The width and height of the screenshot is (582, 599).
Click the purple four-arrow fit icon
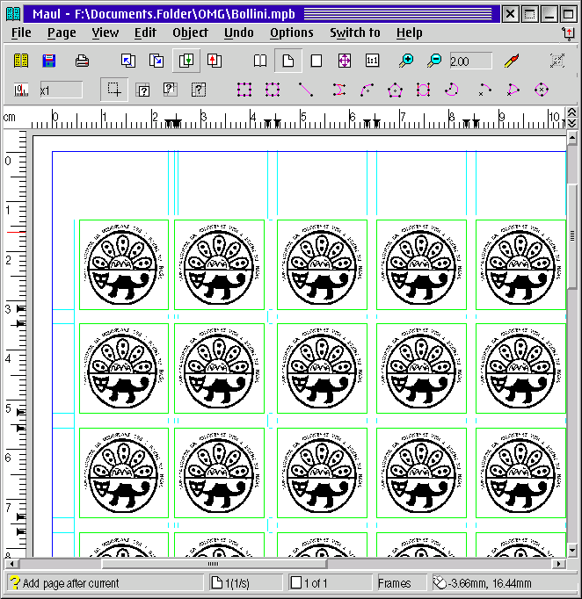pyautogui.click(x=345, y=61)
